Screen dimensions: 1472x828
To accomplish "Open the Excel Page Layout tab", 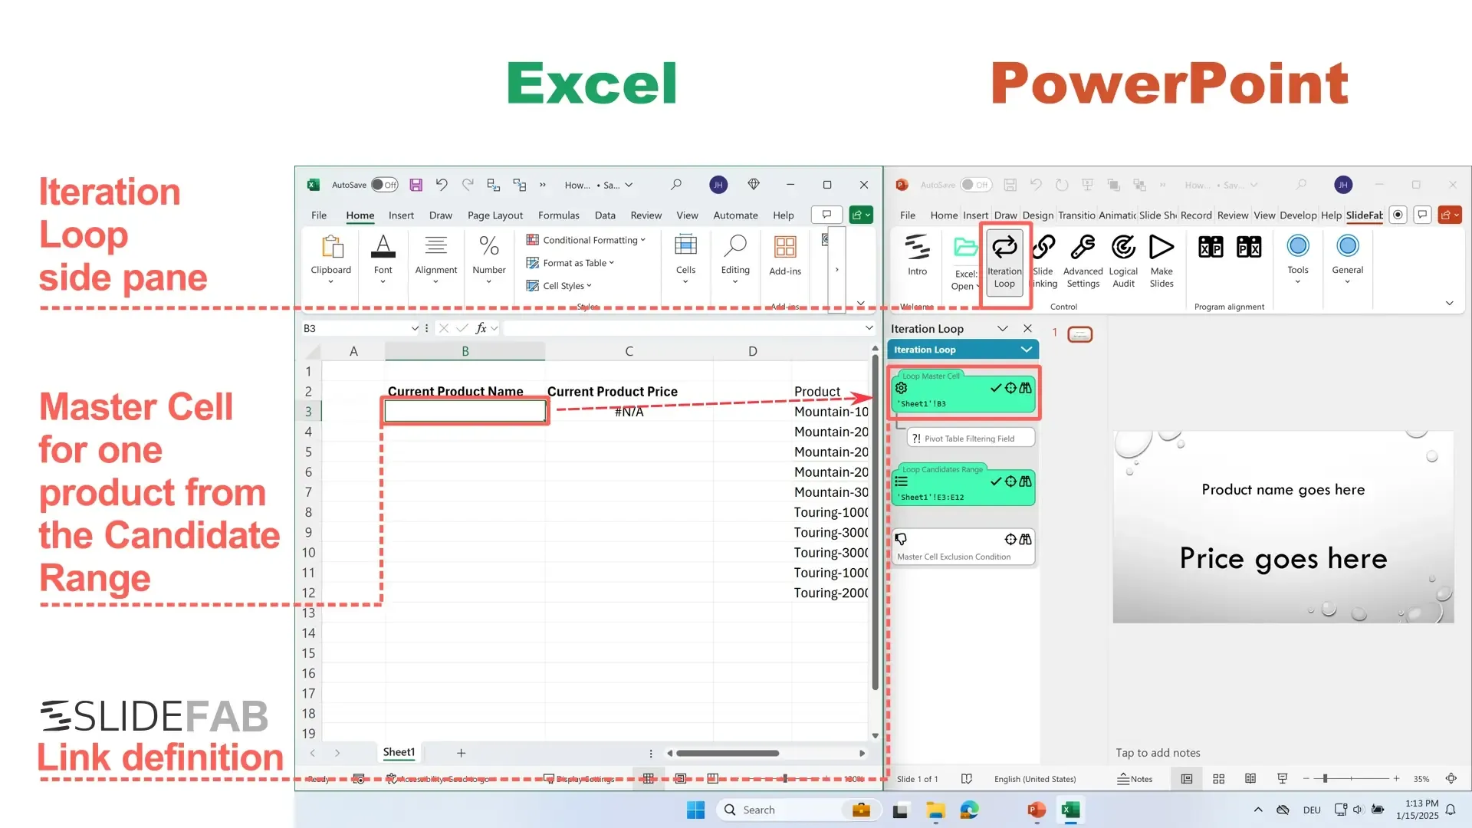I will [x=495, y=215].
